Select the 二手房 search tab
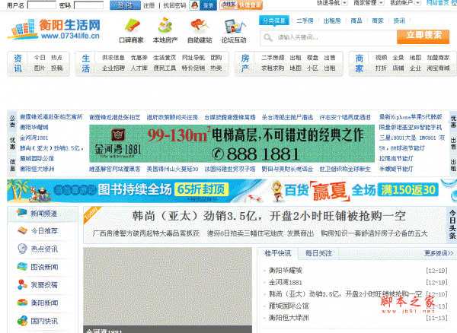 coord(305,21)
